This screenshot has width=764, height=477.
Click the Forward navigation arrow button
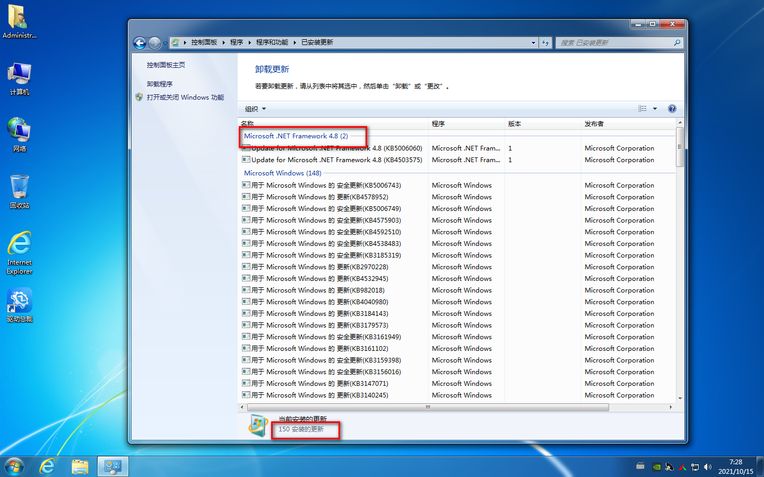pos(154,43)
